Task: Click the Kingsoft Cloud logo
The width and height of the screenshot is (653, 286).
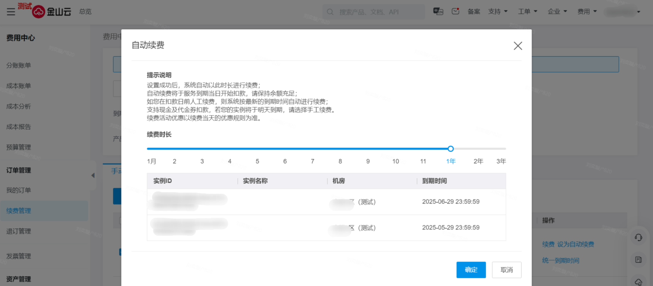Action: tap(52, 12)
